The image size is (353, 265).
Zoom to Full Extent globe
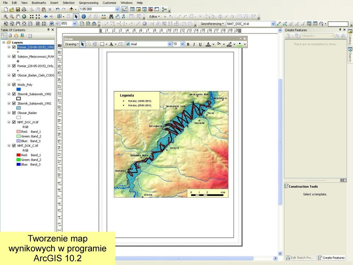[x=24, y=17]
